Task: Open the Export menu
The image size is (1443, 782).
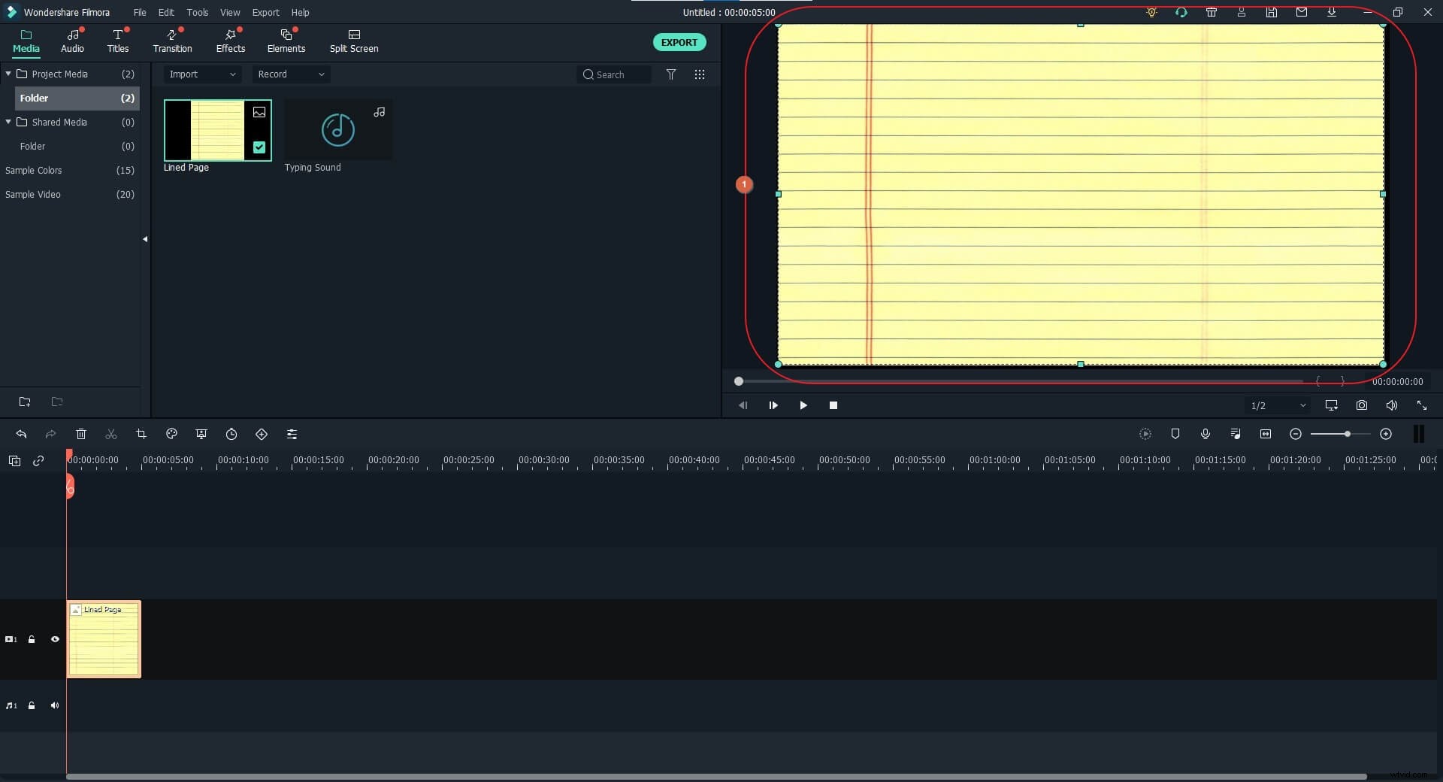Action: (265, 12)
